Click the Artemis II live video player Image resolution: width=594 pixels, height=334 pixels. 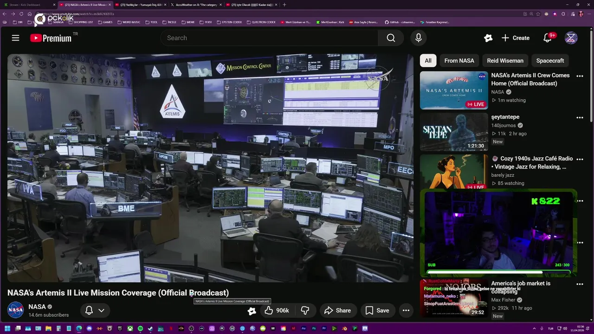[210, 168]
